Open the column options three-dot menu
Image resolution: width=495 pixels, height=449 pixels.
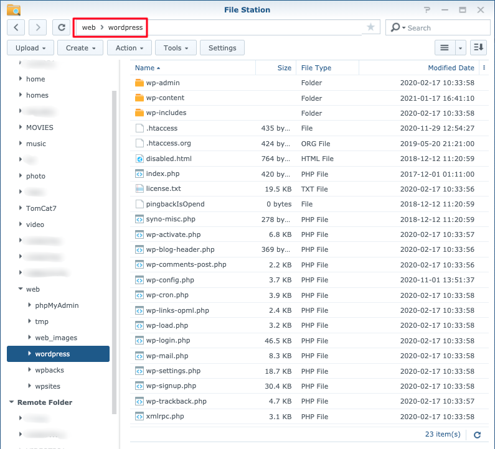point(484,68)
